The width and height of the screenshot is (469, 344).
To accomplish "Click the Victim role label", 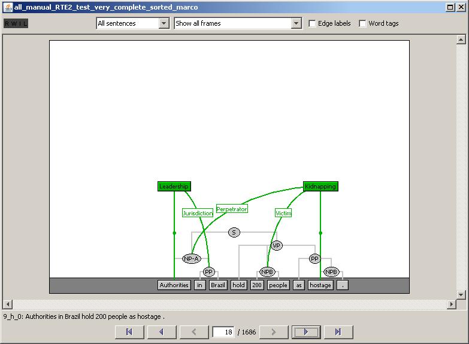I will coord(283,213).
